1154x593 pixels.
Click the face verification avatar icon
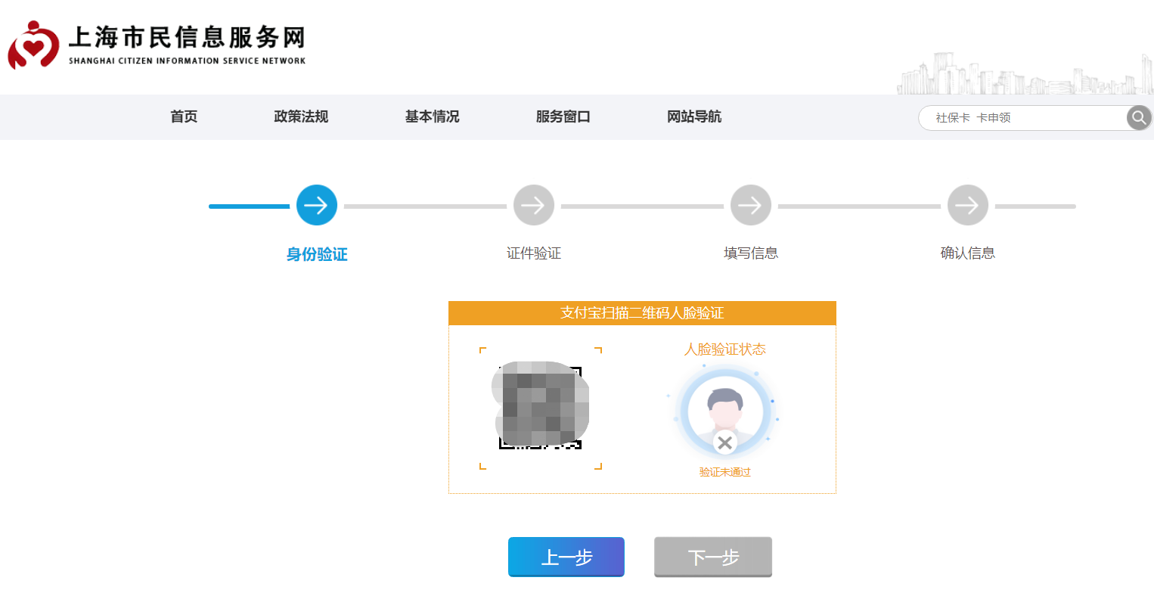click(x=725, y=412)
